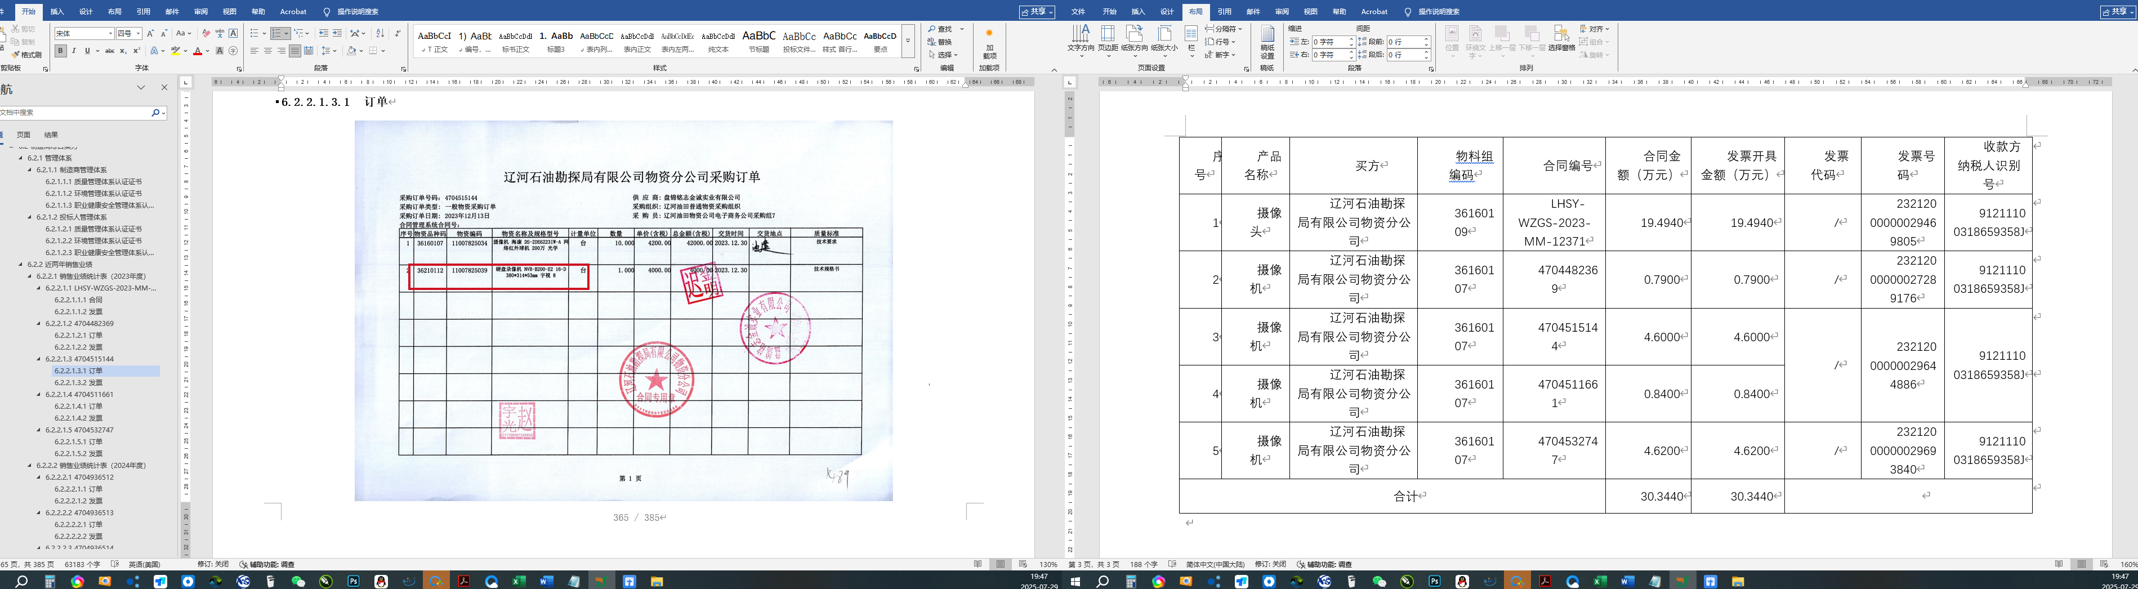Click the navigation pane document search box

(75, 112)
